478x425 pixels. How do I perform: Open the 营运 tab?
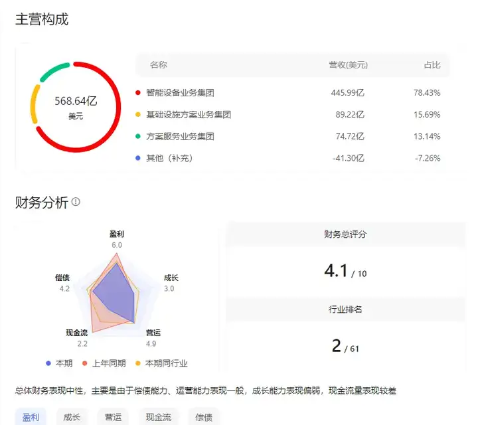coord(113,417)
